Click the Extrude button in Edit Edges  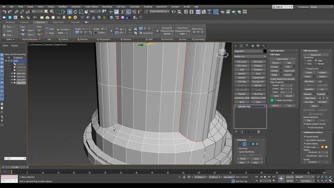(275, 67)
